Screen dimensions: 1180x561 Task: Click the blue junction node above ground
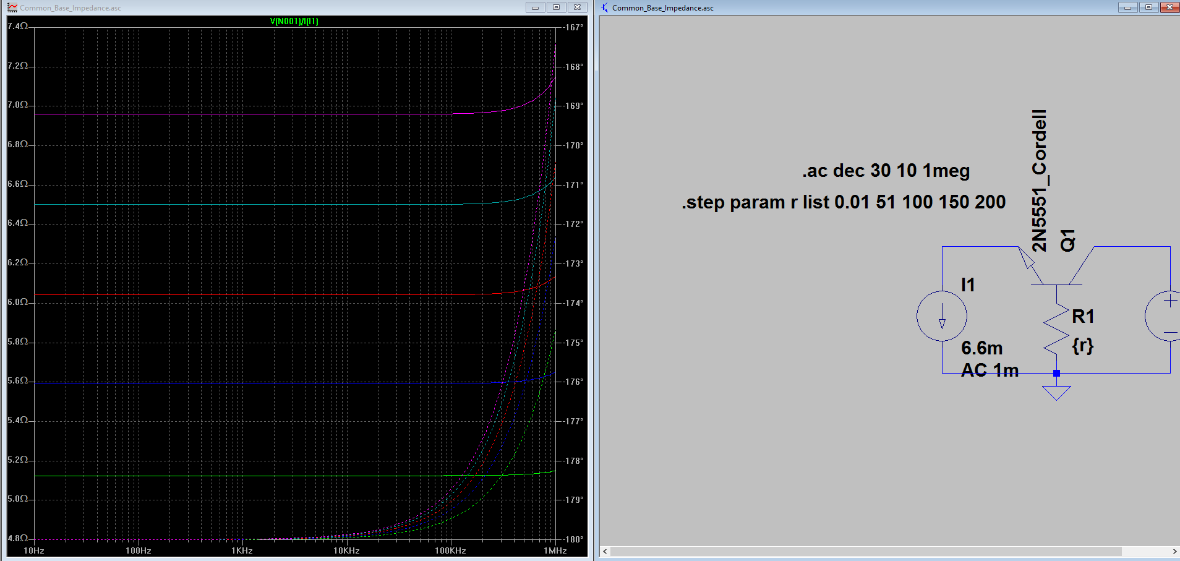pos(1056,373)
